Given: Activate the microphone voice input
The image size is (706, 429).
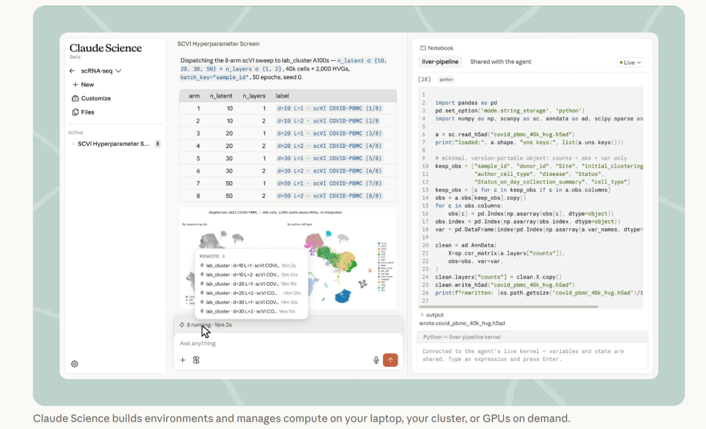Looking at the screenshot, I should [376, 360].
